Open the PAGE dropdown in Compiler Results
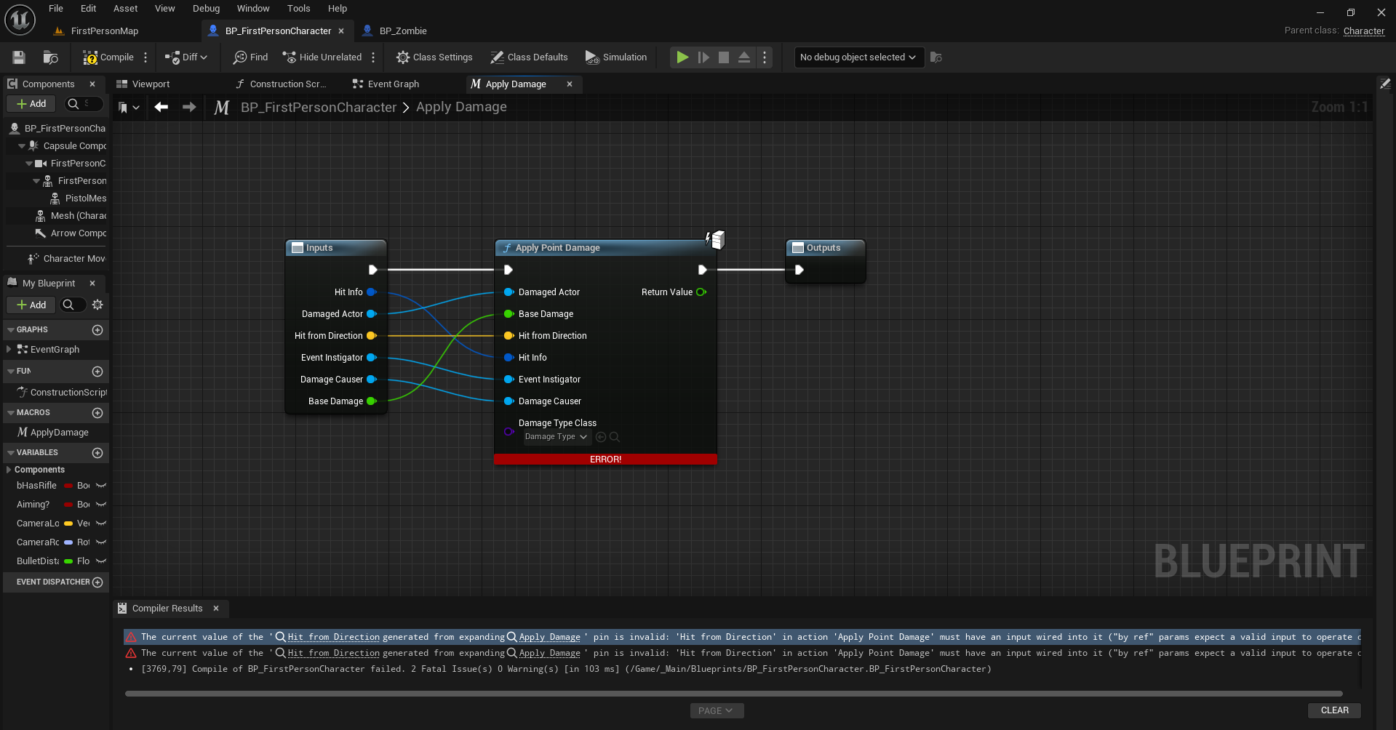Viewport: 1396px width, 730px height. 717,711
